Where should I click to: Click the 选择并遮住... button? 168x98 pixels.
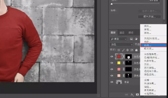150,11
